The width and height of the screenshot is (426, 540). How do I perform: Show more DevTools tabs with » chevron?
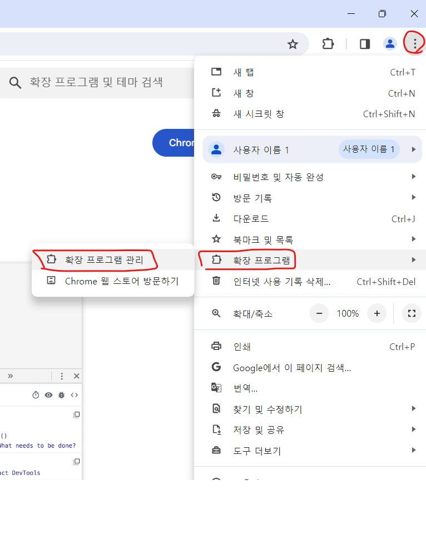click(x=11, y=376)
